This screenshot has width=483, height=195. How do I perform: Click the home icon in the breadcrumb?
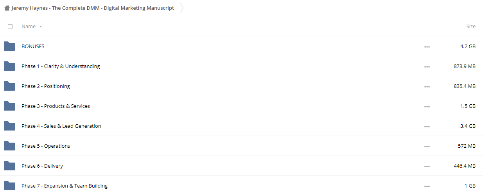click(x=7, y=8)
